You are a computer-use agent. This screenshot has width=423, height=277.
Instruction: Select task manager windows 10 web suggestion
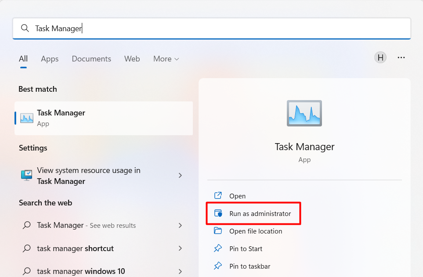tap(81, 271)
